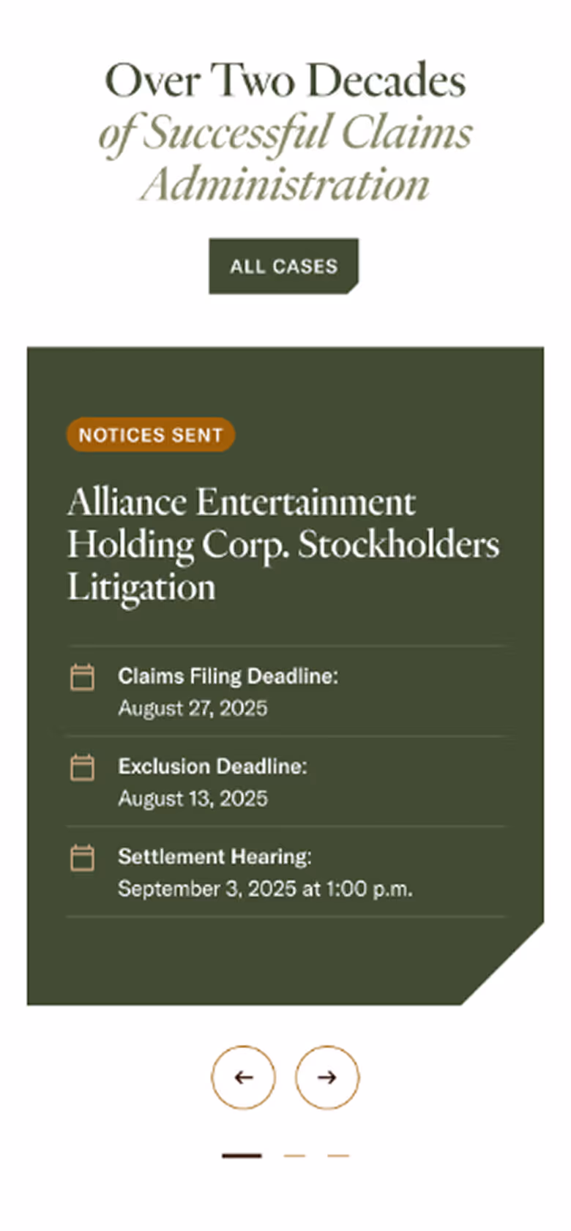The height and width of the screenshot is (1231, 571).
Task: Select the dark green case card
Action: point(284,673)
